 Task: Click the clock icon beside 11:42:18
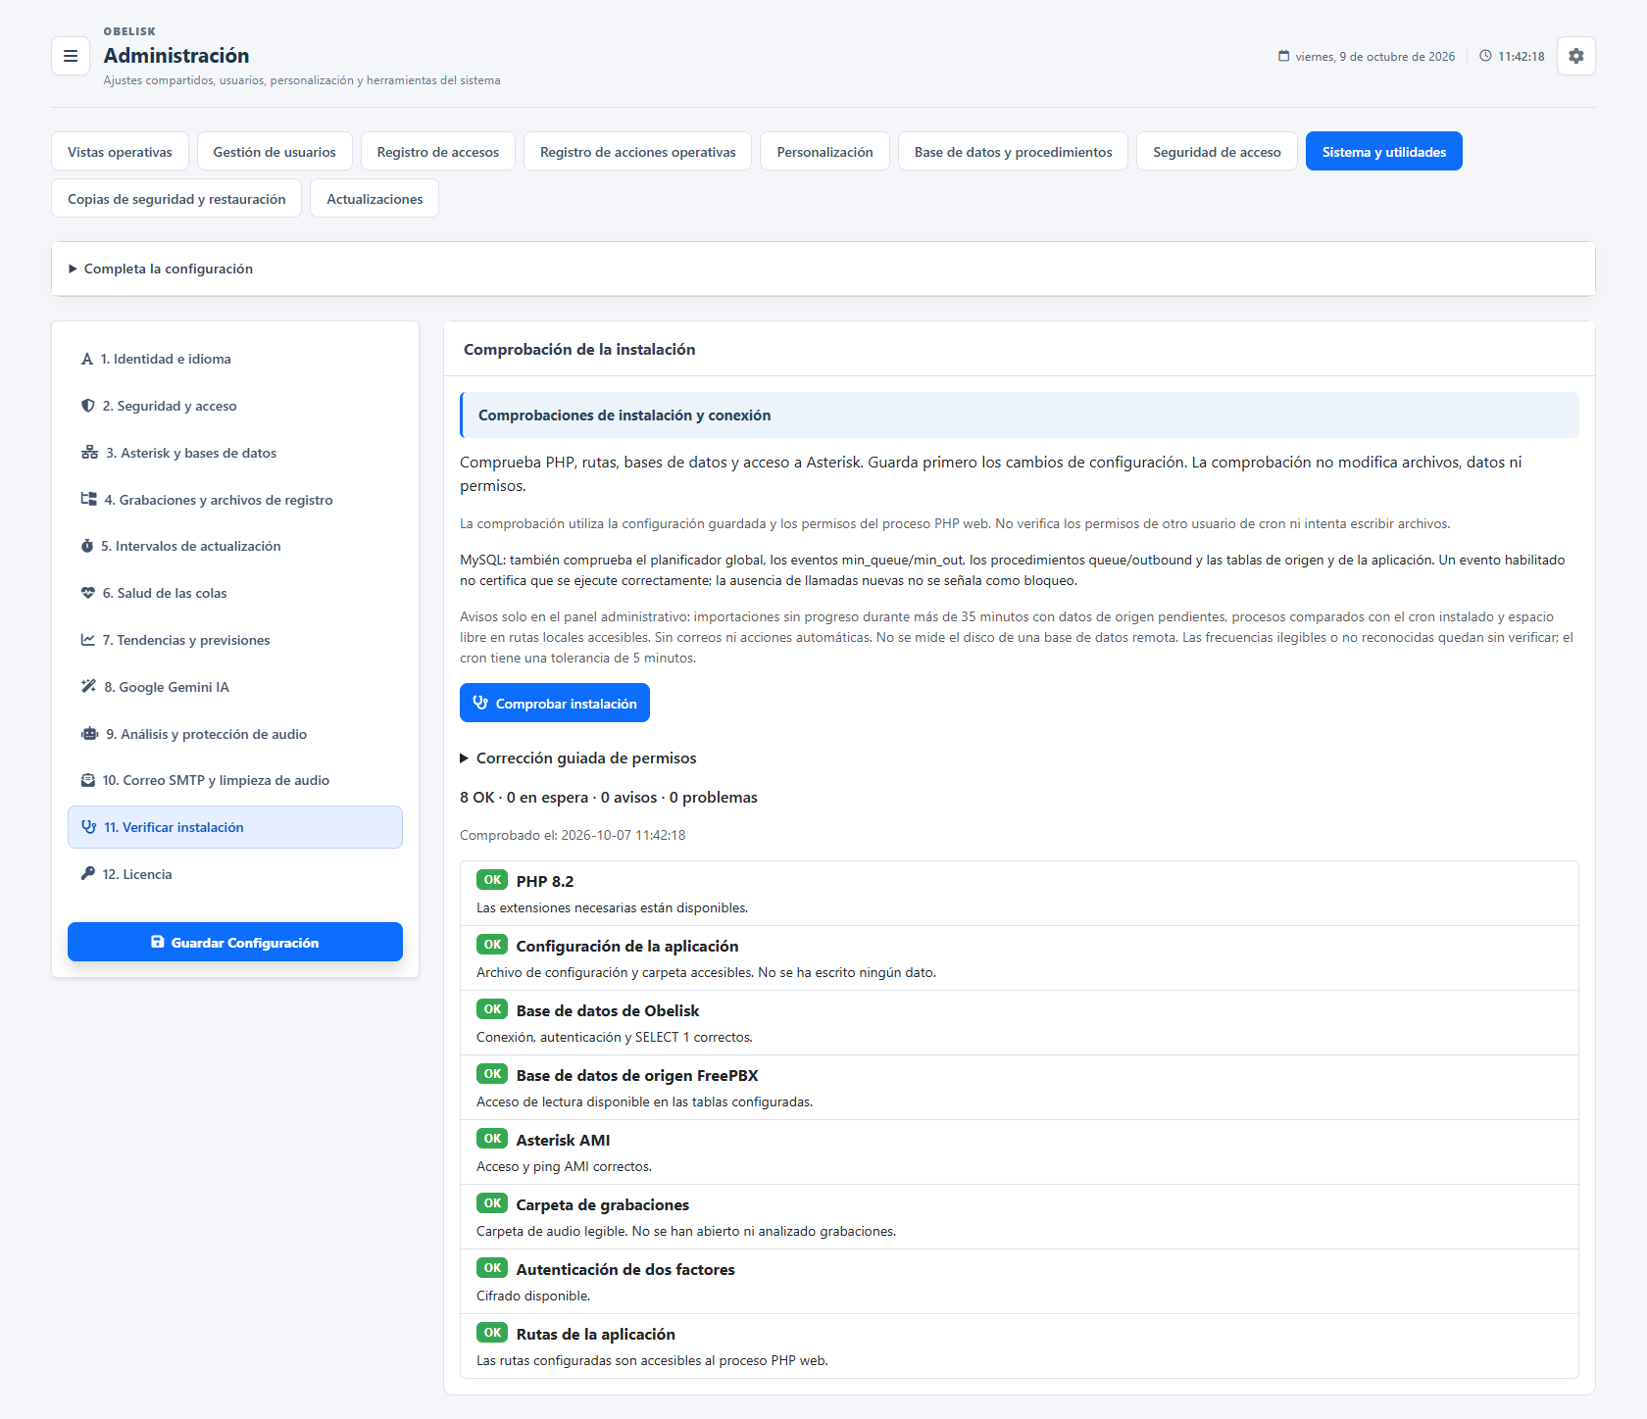(1485, 56)
